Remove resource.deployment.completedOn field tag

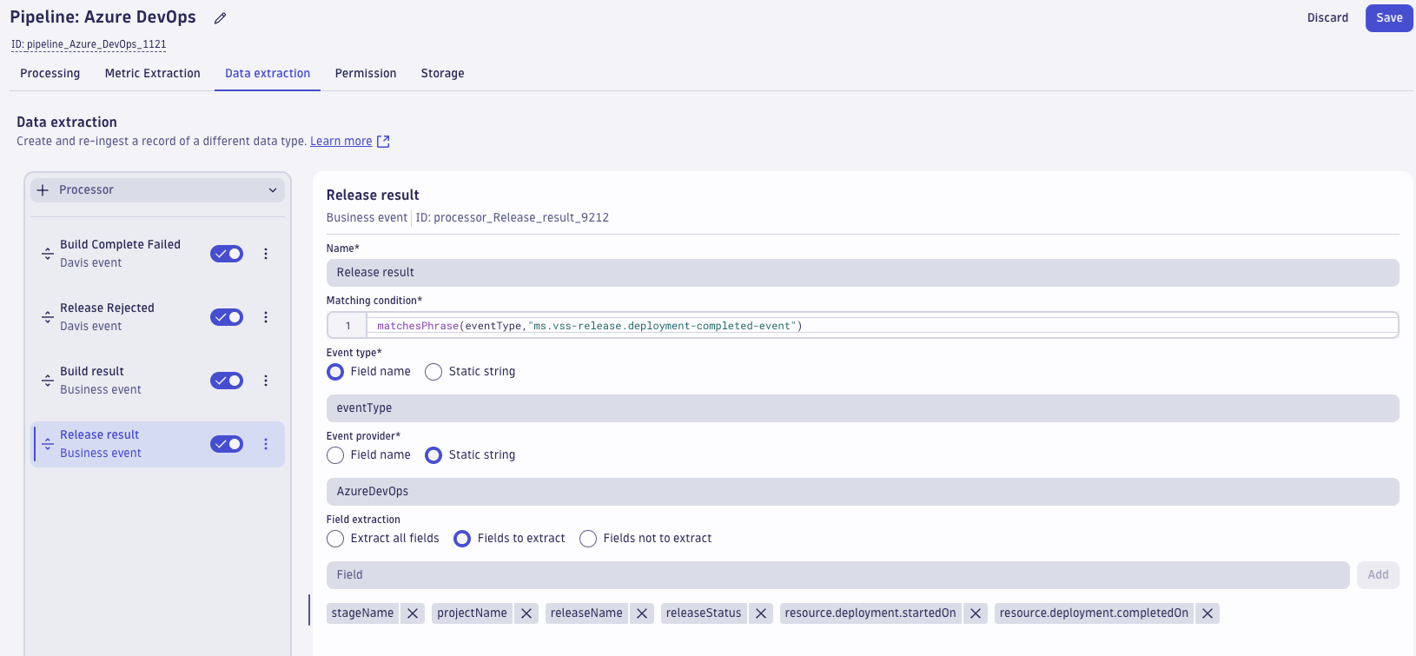click(x=1208, y=613)
